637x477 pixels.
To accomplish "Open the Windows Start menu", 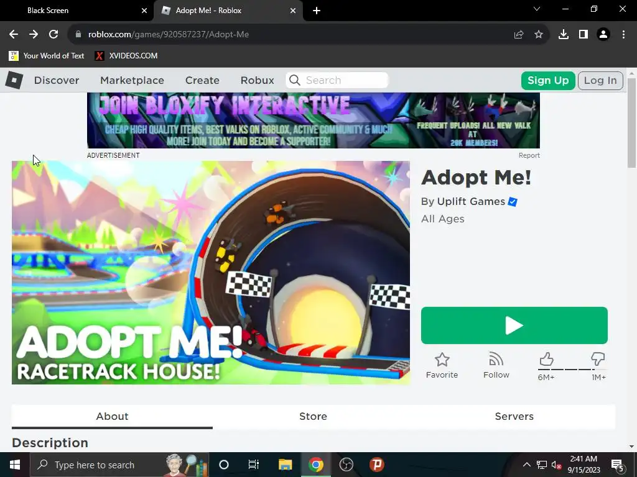I will click(15, 465).
